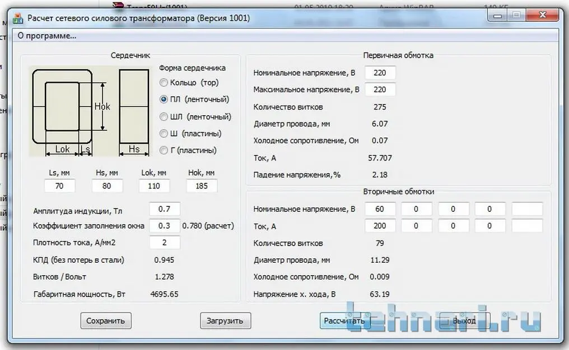Select ШЛ (ленточный) core shape
This screenshot has width=569, height=350.
(195, 117)
